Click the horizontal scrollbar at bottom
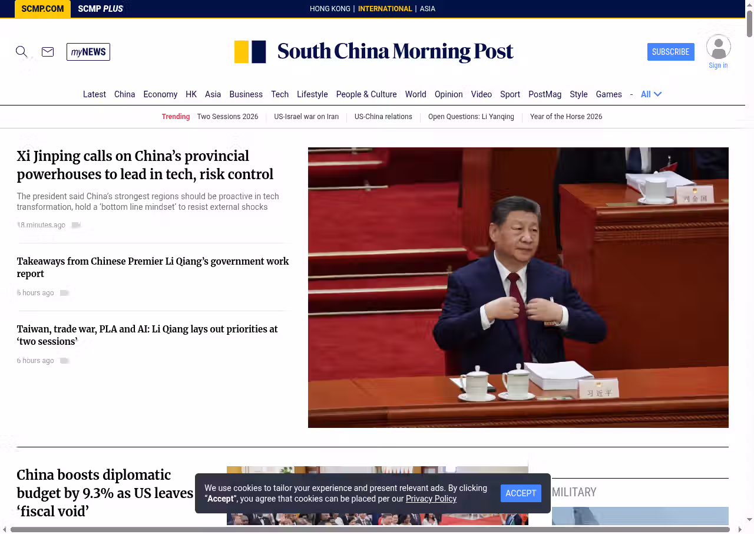754x534 pixels. [x=370, y=529]
